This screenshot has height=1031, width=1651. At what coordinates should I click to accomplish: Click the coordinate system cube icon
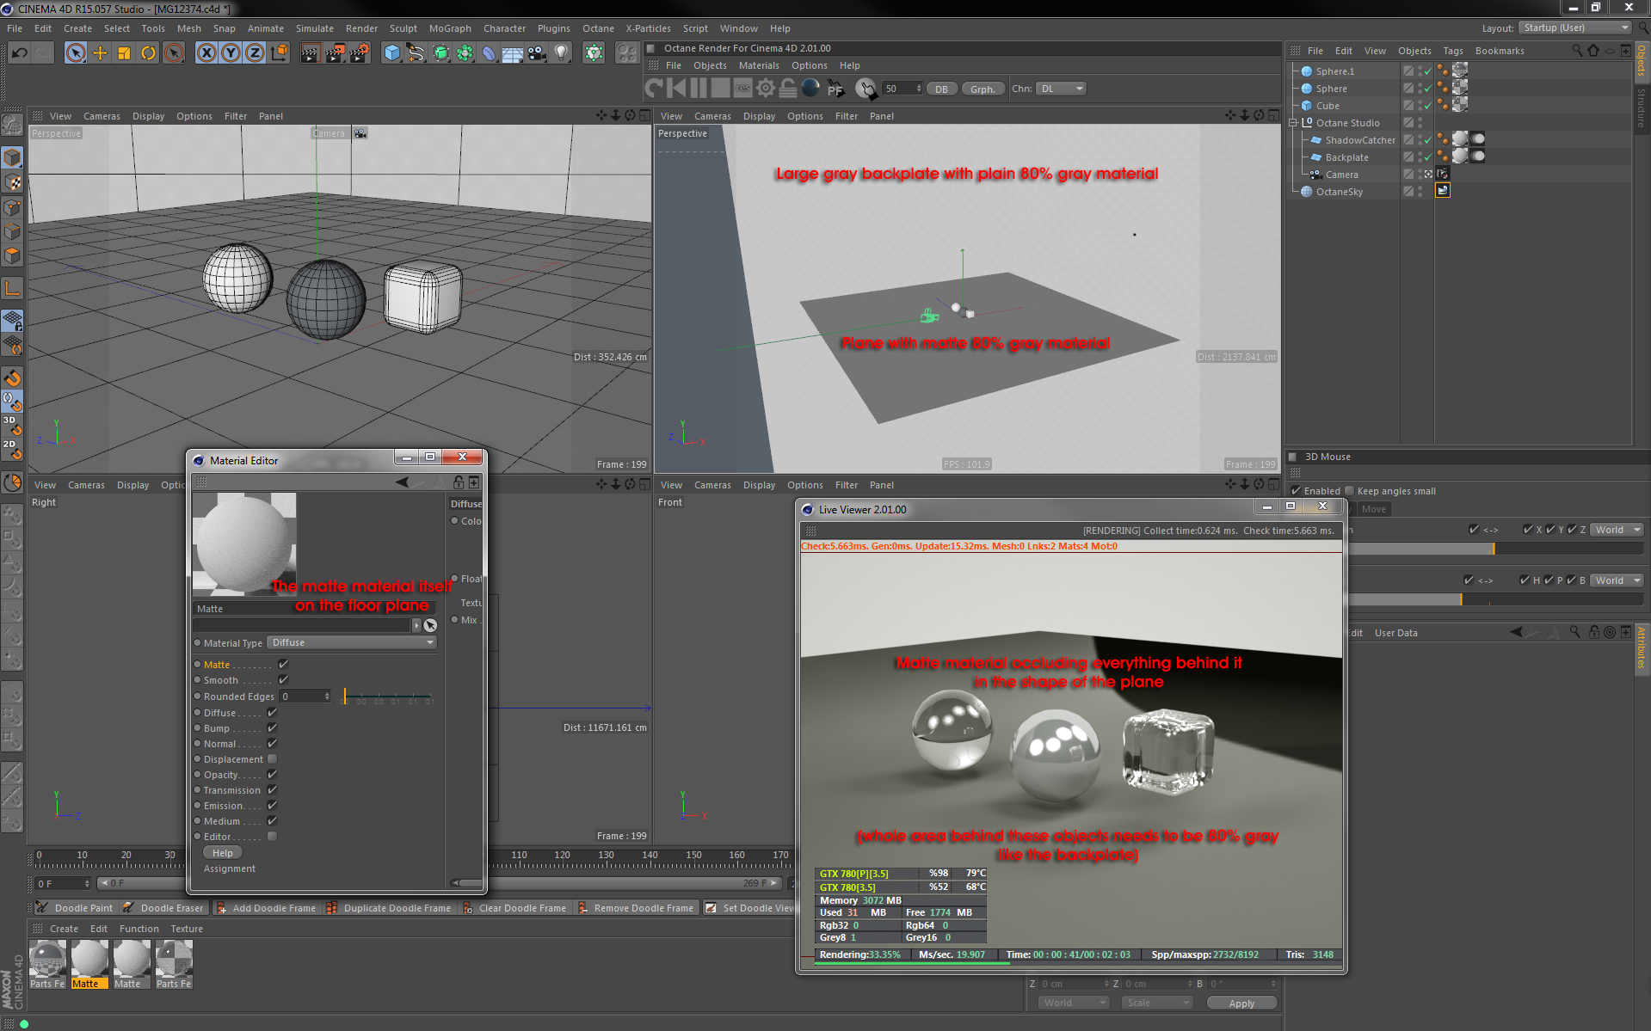(280, 53)
